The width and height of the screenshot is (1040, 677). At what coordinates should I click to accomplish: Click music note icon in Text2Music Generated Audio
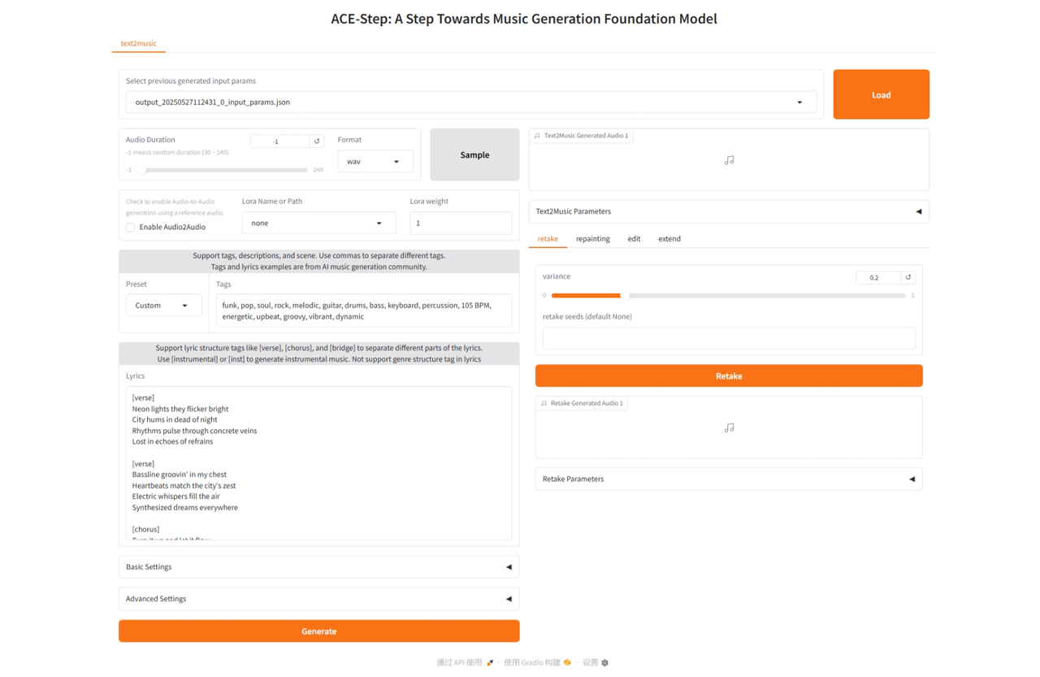pyautogui.click(x=729, y=160)
